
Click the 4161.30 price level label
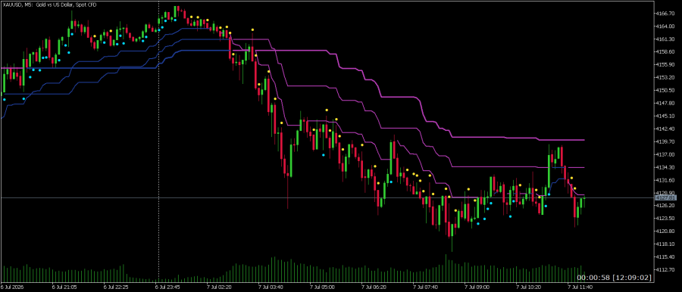coord(665,39)
